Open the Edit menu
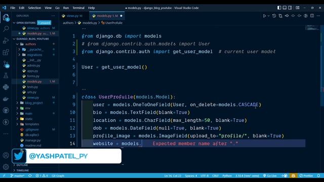Screen dimensions: 324x182 click(21, 8)
